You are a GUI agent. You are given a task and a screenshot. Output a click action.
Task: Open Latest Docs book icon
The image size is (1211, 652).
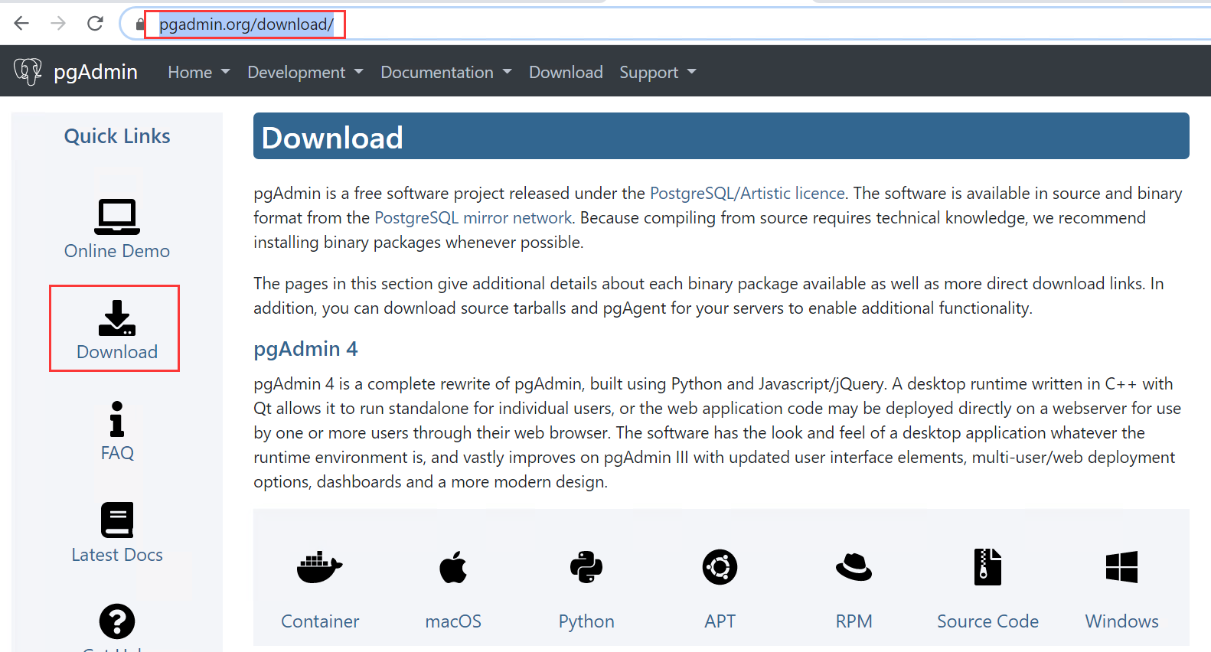click(117, 520)
